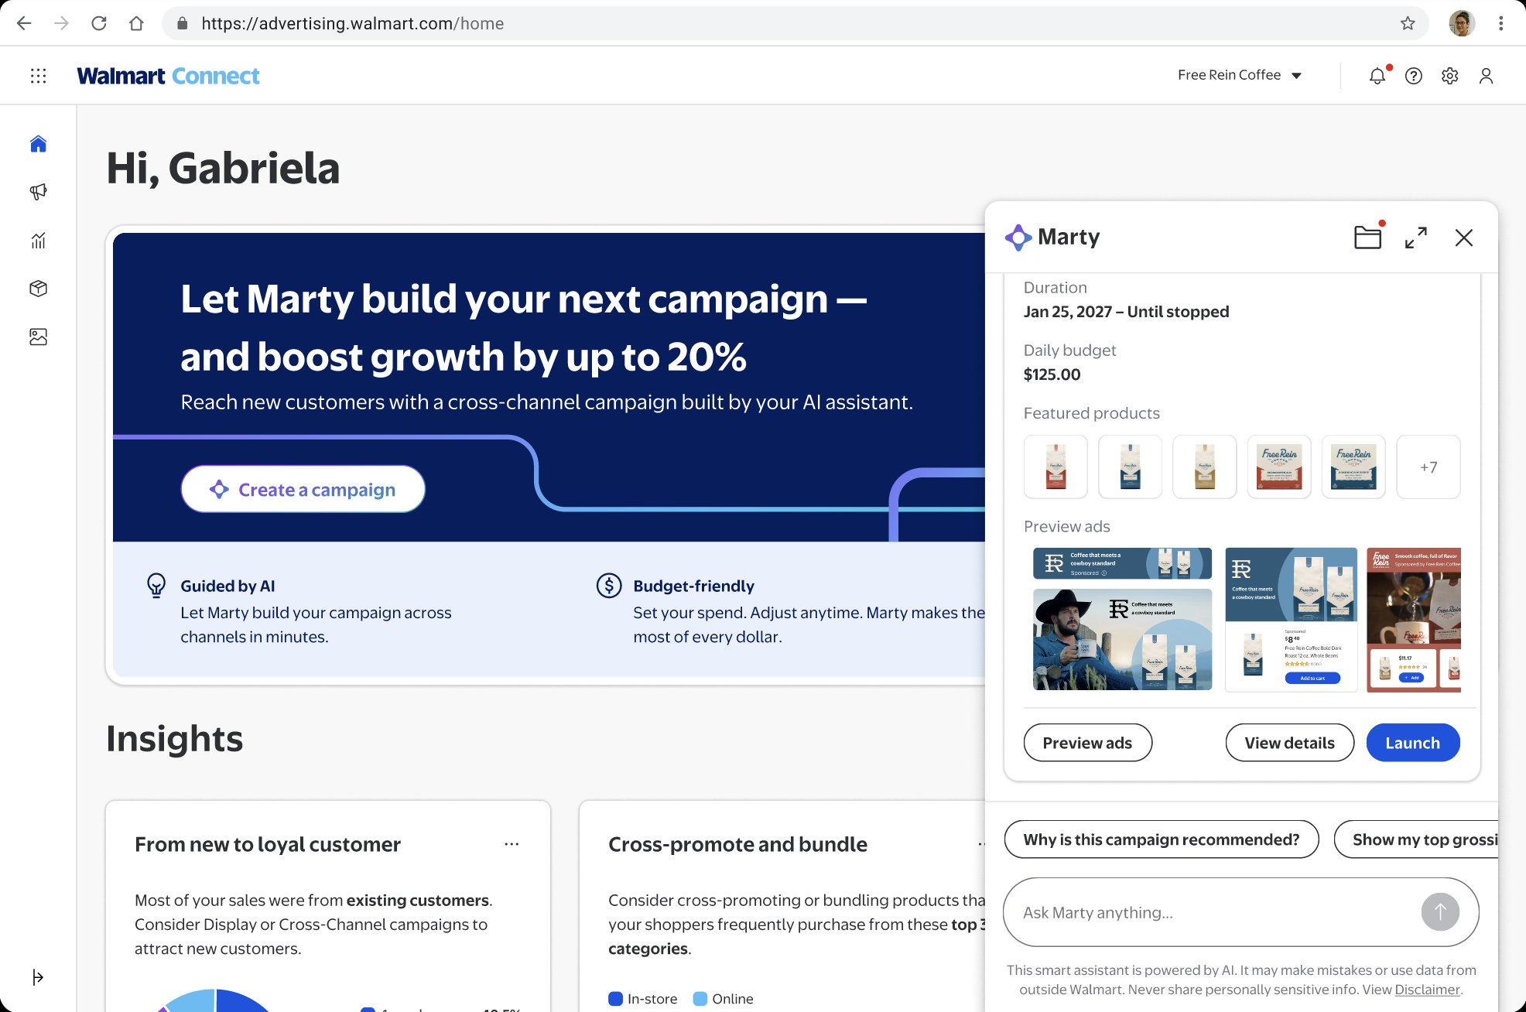1526x1012 pixels.
Task: Select tan coffee bag product thumbnail
Action: pyautogui.click(x=1204, y=467)
